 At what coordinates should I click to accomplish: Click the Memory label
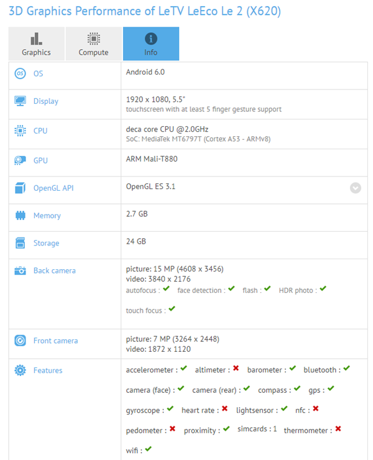coord(47,216)
